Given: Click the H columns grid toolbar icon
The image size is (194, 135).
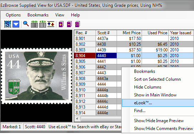Looking at the screenshot, I should click(34, 24).
